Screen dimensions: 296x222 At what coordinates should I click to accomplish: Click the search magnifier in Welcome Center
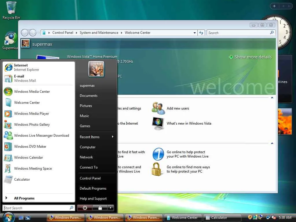[x=272, y=33]
